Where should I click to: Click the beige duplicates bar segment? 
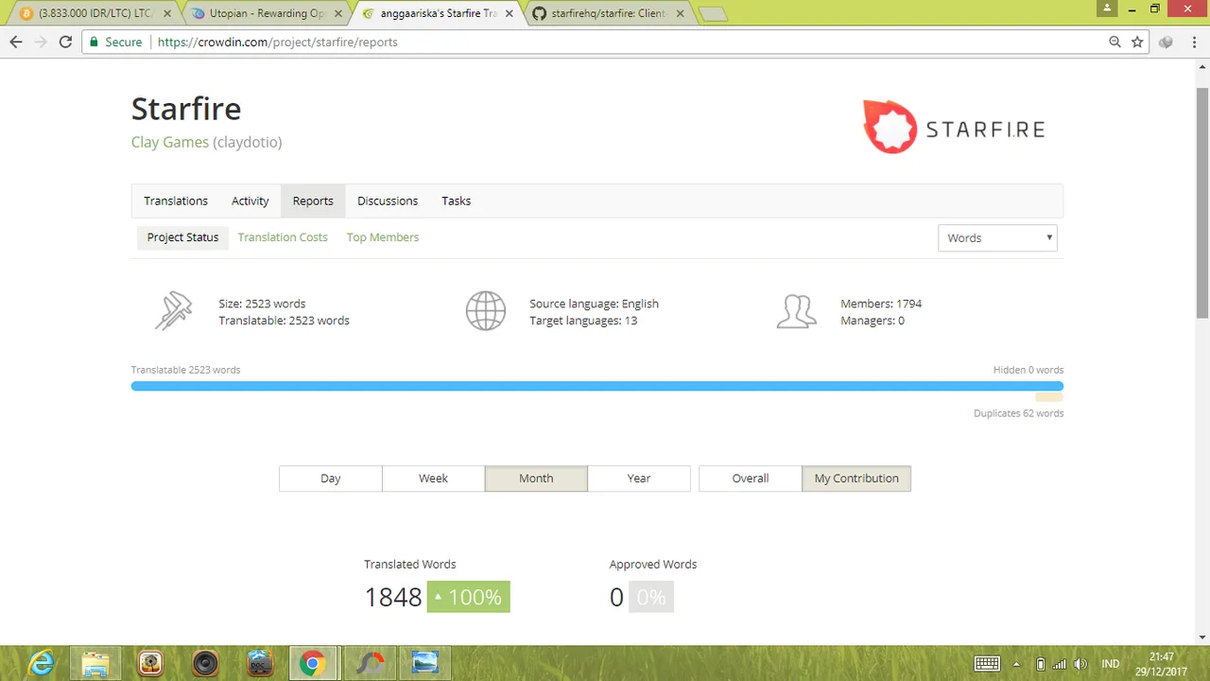(1049, 397)
